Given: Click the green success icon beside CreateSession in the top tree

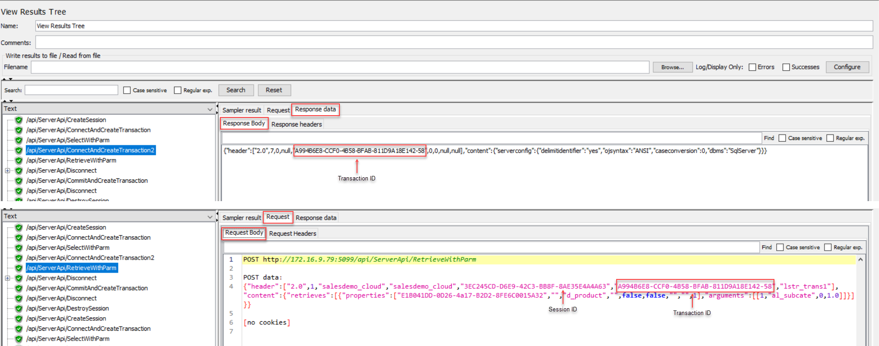Looking at the screenshot, I should (19, 120).
